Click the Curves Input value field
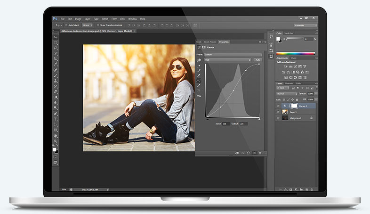Viewport: 370px width, 214px height. (226, 124)
